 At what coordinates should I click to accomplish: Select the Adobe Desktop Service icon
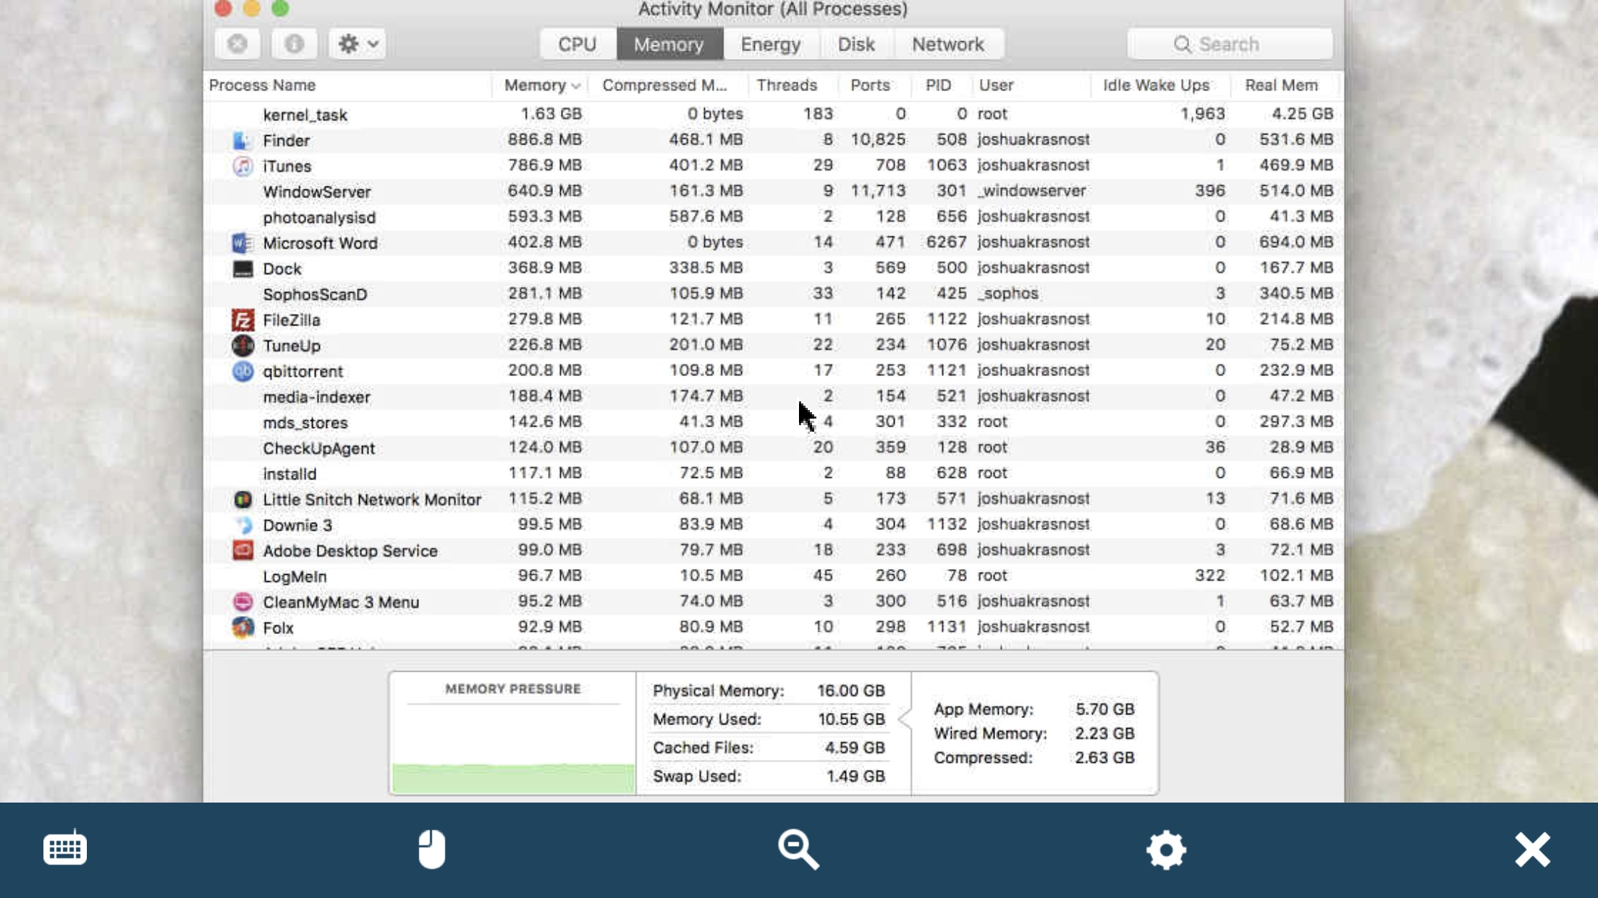click(242, 550)
